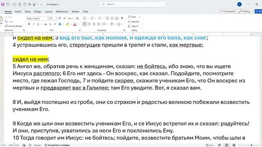Open the document title От Матфея dropdown
This screenshot has height=147, width=262.
(x=53, y=4)
